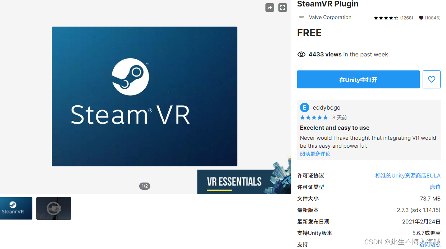Click the 许可证类型 label
The height and width of the screenshot is (249, 446).
click(310, 187)
